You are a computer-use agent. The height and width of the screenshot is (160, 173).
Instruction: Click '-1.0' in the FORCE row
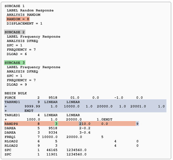[119, 98]
